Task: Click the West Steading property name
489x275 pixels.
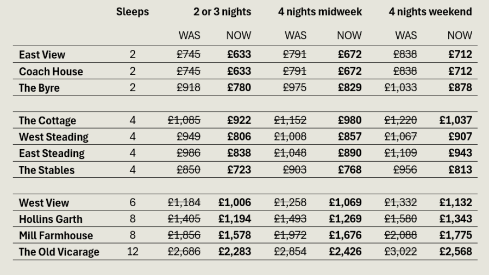Action: (54, 137)
